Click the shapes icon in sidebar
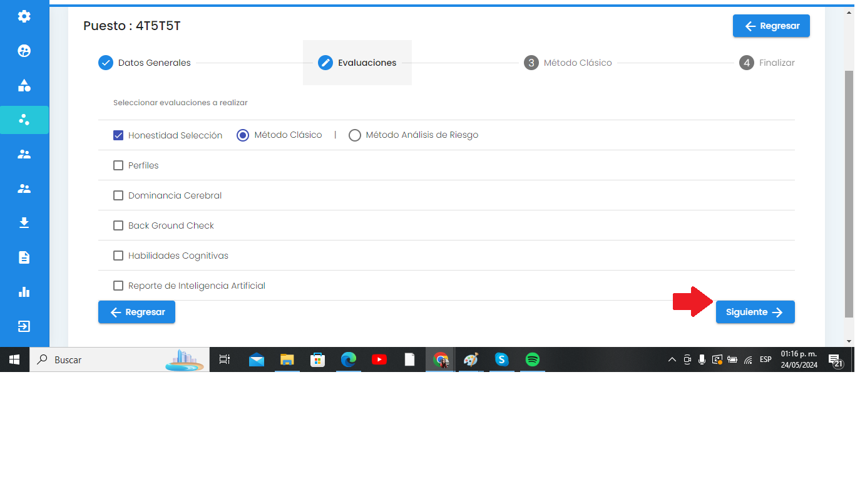This screenshot has width=855, height=481. 24,86
